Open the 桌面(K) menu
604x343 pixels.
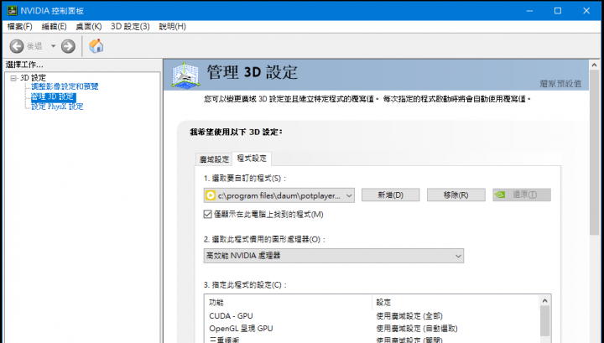[89, 27]
